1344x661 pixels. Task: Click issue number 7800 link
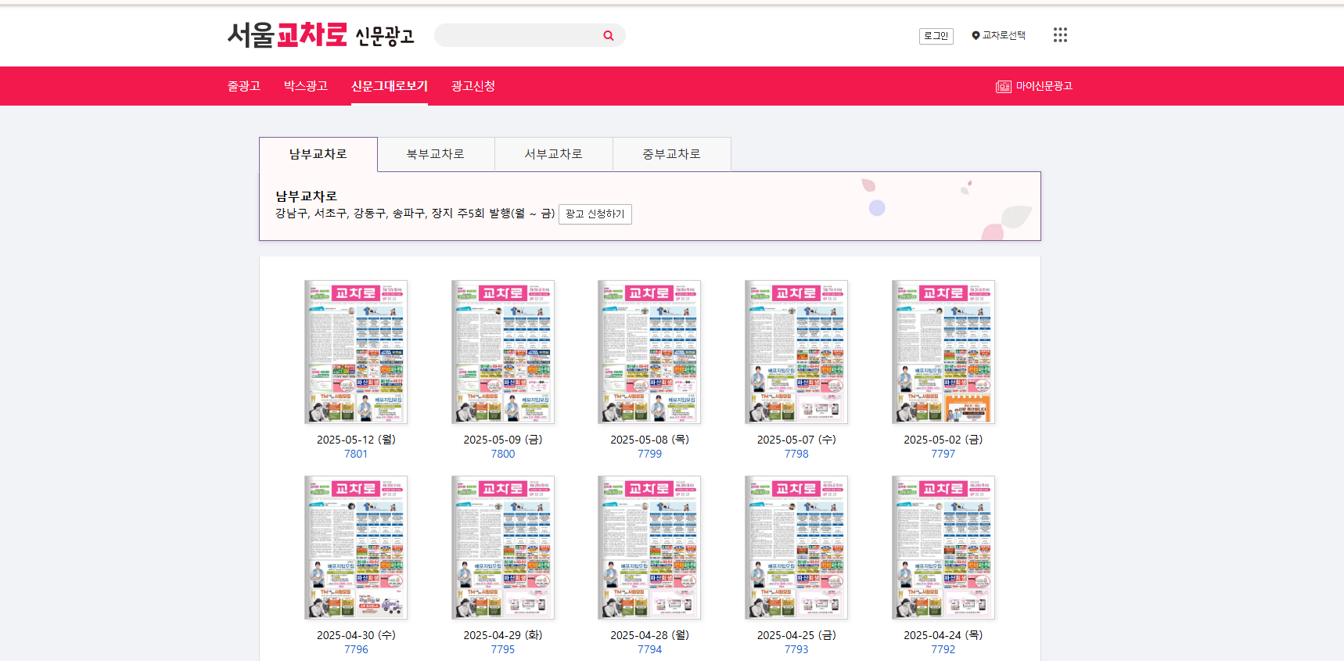(503, 454)
